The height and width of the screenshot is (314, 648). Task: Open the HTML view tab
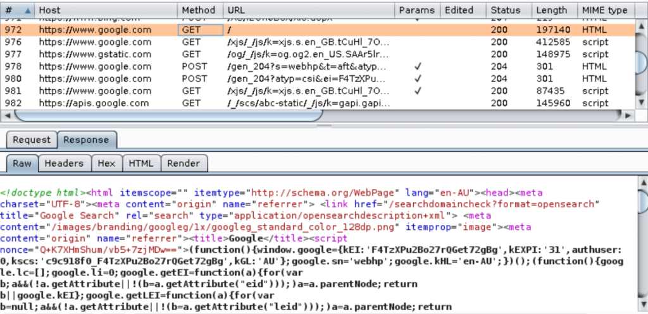pos(141,164)
